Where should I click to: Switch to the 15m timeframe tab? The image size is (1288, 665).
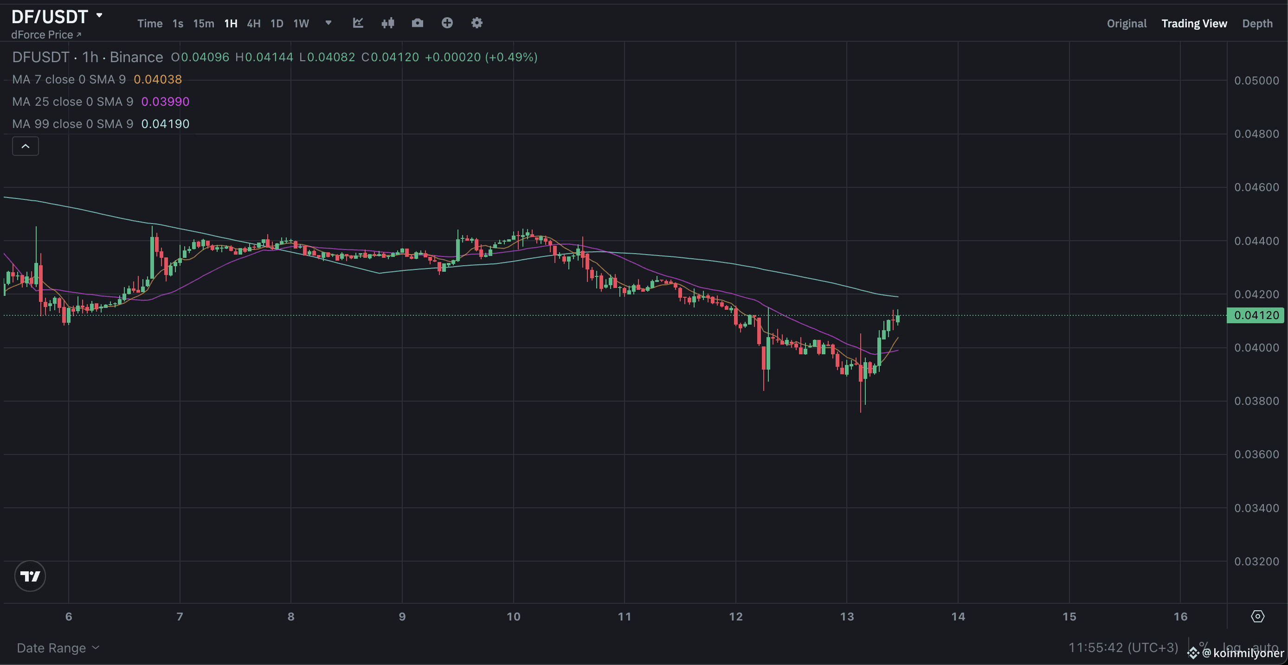[x=203, y=23]
